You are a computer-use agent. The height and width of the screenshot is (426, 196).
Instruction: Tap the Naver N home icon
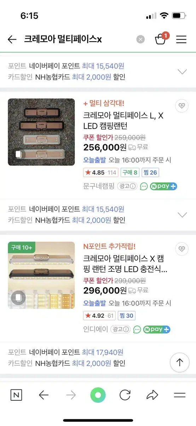coord(16,395)
